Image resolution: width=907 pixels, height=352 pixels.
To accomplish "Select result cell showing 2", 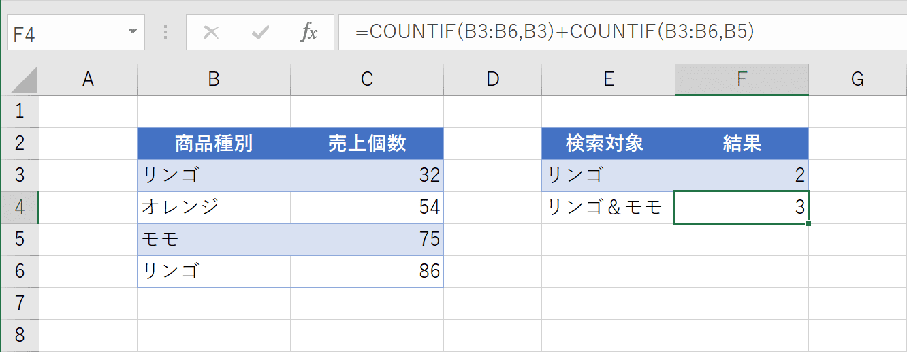I will (742, 176).
